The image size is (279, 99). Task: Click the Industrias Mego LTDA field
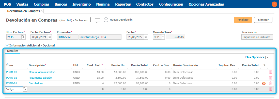(x=100, y=37)
